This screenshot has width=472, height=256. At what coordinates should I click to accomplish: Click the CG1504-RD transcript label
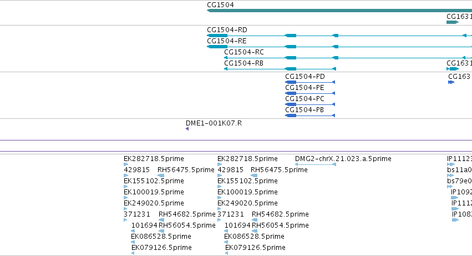227,30
